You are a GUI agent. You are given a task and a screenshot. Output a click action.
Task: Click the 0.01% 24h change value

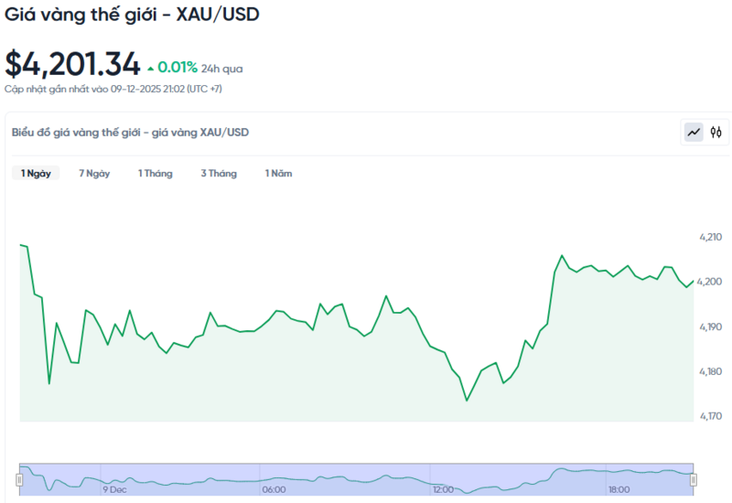[178, 68]
